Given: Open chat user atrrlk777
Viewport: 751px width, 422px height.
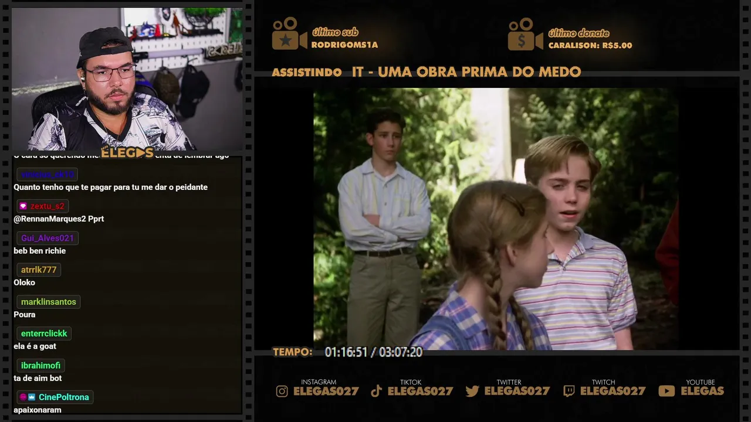Looking at the screenshot, I should (39, 270).
